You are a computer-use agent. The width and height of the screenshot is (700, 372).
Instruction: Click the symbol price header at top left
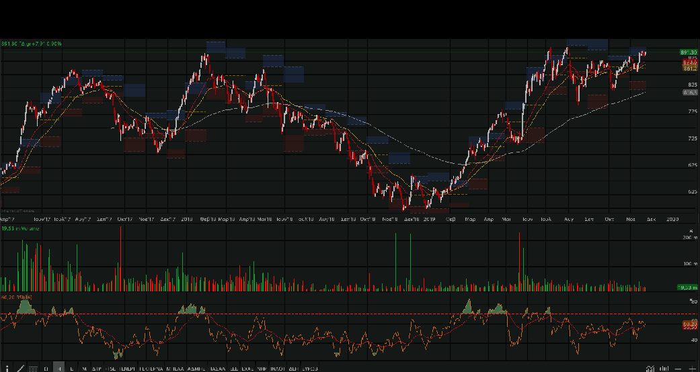tap(32, 44)
